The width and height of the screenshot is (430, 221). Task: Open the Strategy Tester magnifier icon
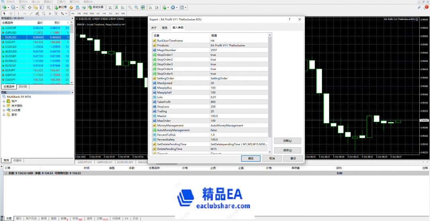tap(48, 8)
